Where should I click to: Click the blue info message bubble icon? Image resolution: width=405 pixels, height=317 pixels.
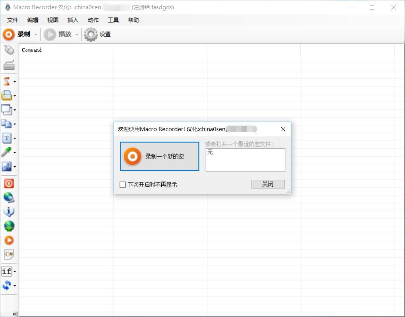(x=9, y=212)
